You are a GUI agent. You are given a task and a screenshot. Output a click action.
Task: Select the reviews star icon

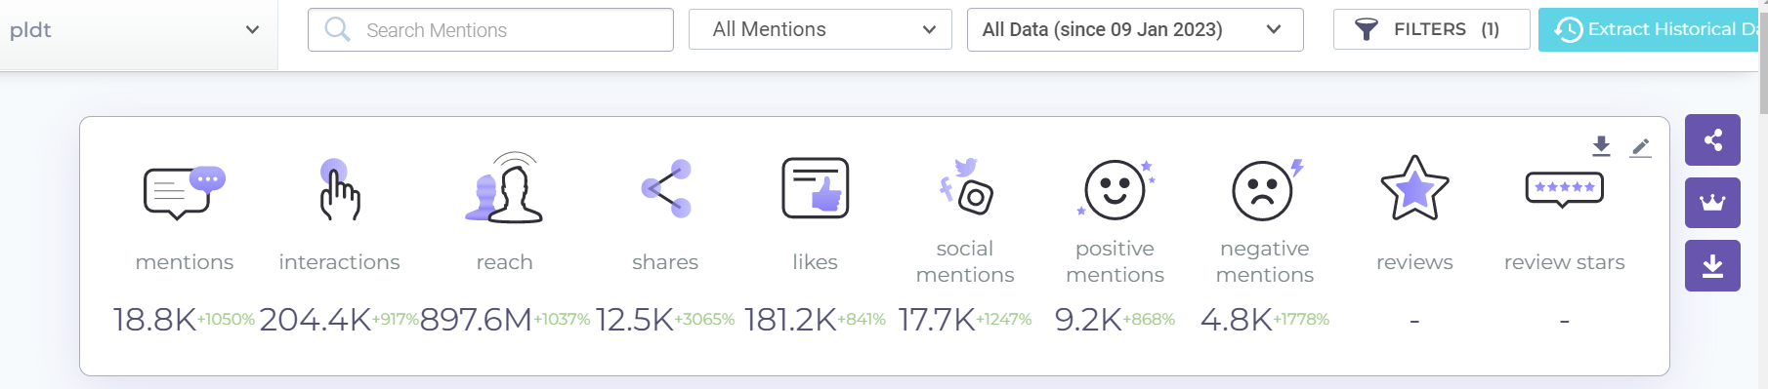click(x=1414, y=188)
